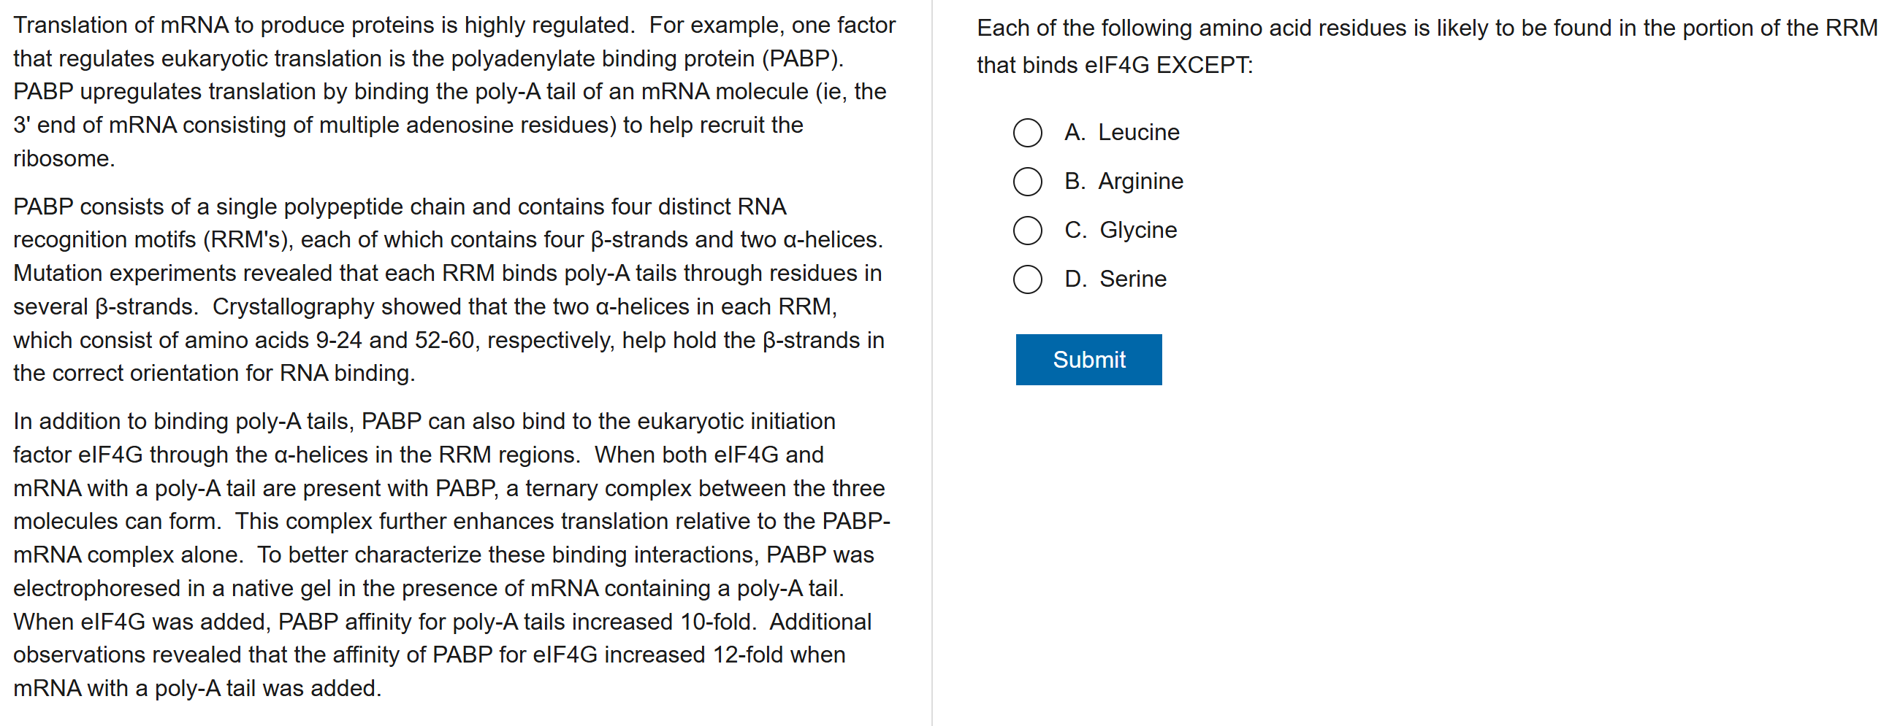Click the word "ribosome" ending the first paragraph
This screenshot has width=1892, height=726.
[x=61, y=158]
